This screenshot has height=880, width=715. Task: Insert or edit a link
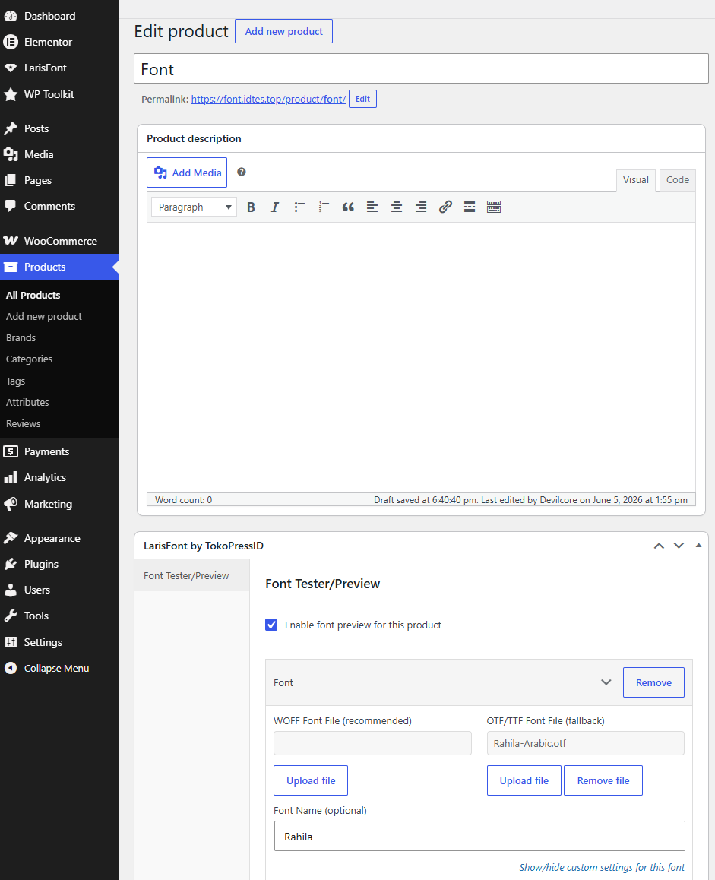pos(445,207)
